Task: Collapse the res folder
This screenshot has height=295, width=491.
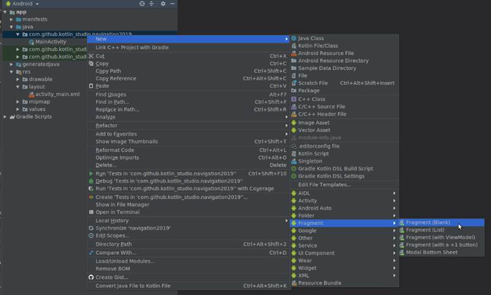Action: [12, 71]
